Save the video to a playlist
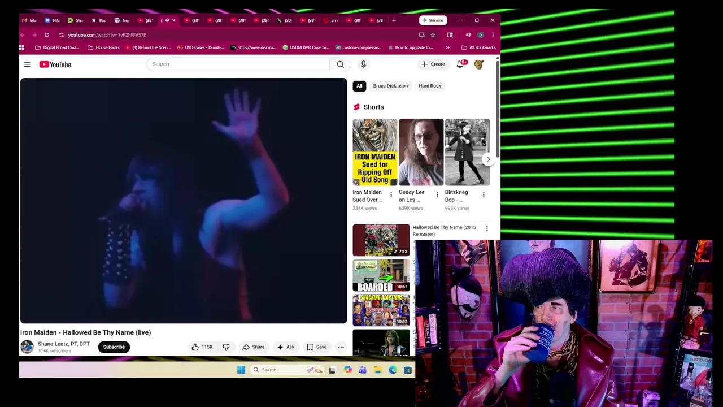This screenshot has height=407, width=723. 316,347
